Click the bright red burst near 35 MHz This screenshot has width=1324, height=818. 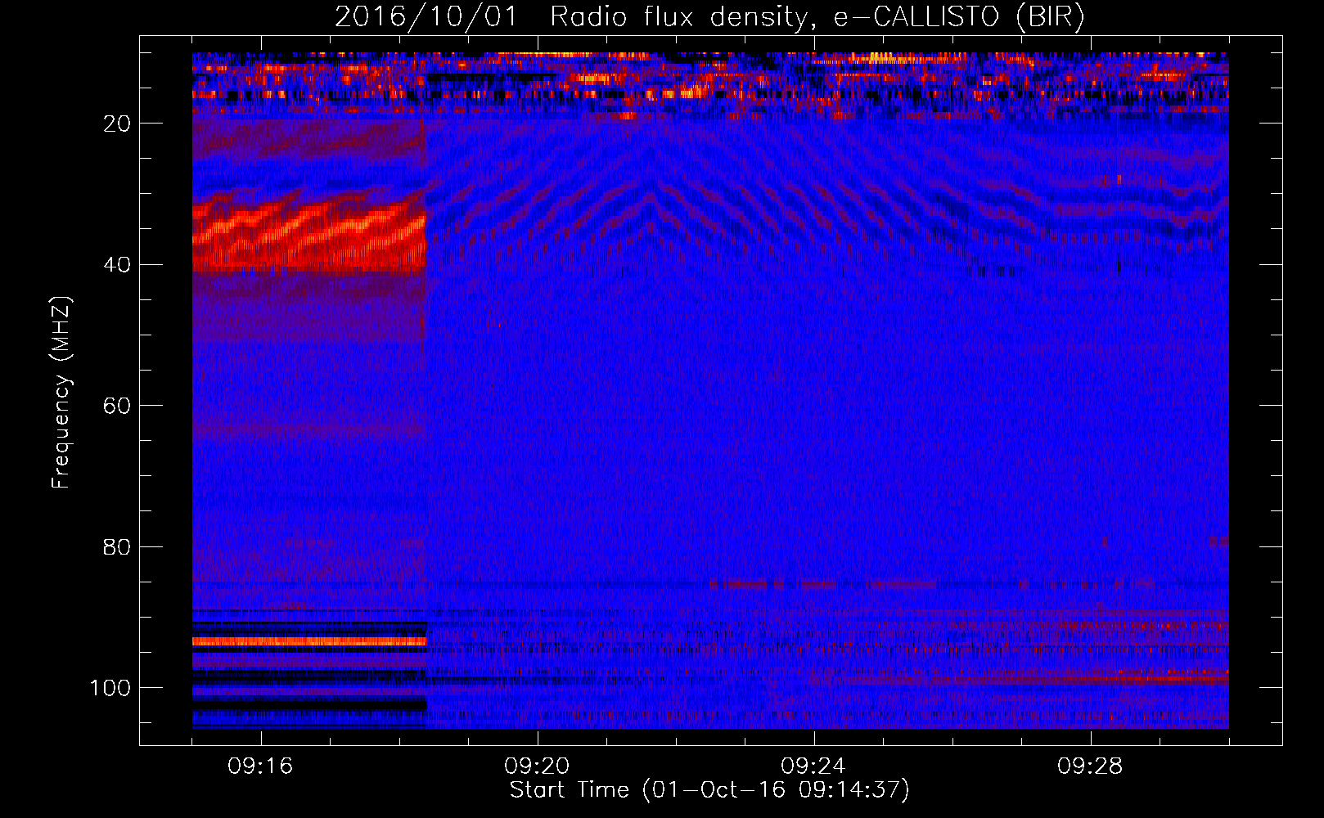point(309,235)
